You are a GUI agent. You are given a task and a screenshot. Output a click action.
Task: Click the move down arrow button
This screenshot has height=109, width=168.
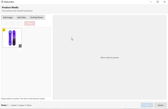[18, 23]
